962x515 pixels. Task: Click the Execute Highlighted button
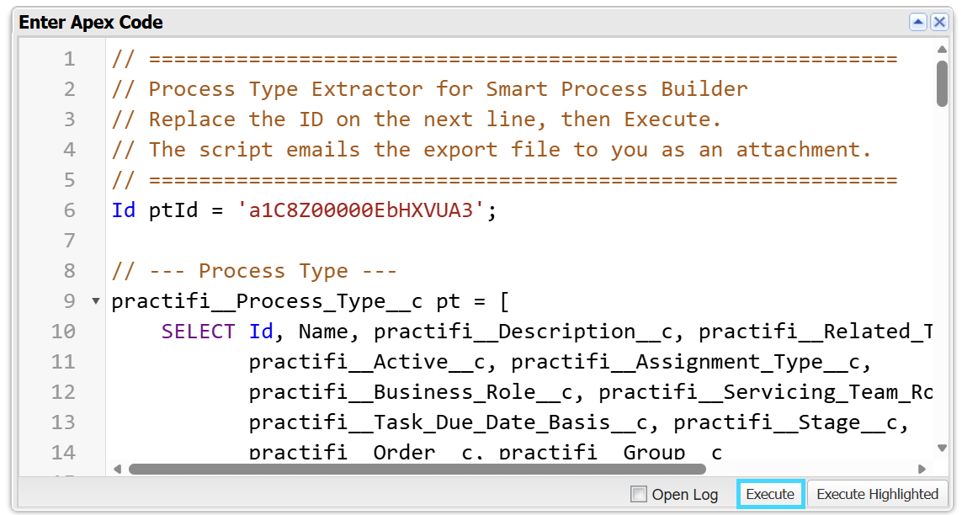pyautogui.click(x=877, y=494)
